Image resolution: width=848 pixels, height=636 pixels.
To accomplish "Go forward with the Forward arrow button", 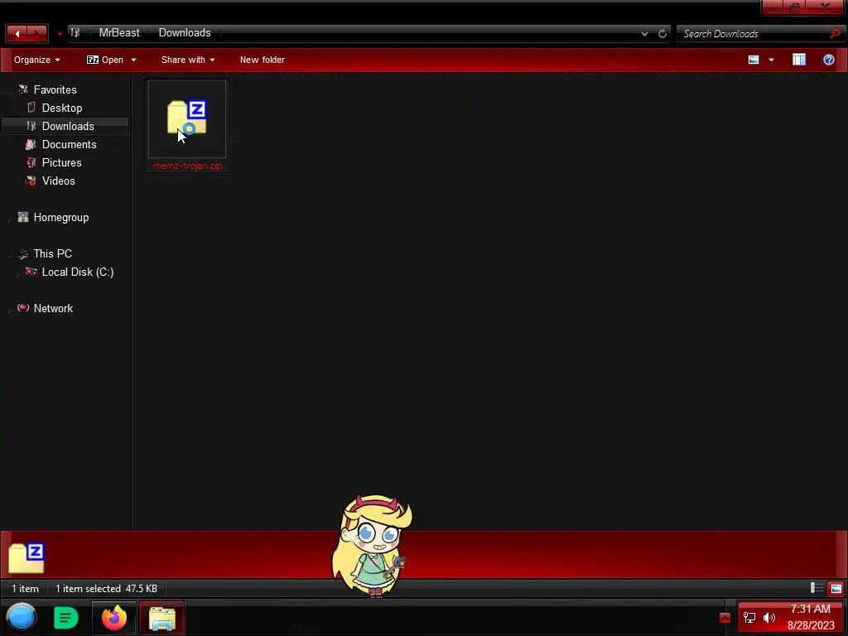I will point(36,33).
